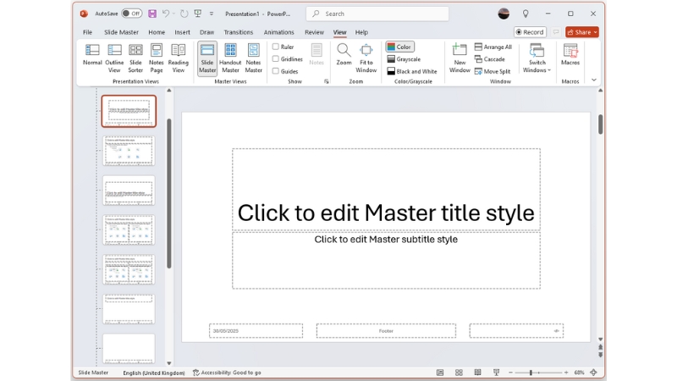Save the presentation with the floppy icon

pos(152,14)
